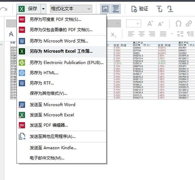Click the send-to-PDF-editor icon

[22, 125]
